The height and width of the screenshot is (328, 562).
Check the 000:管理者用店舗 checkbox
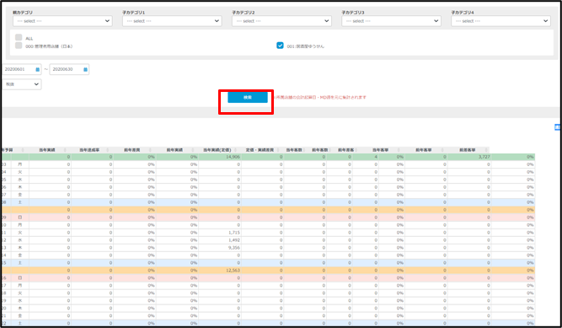point(19,46)
